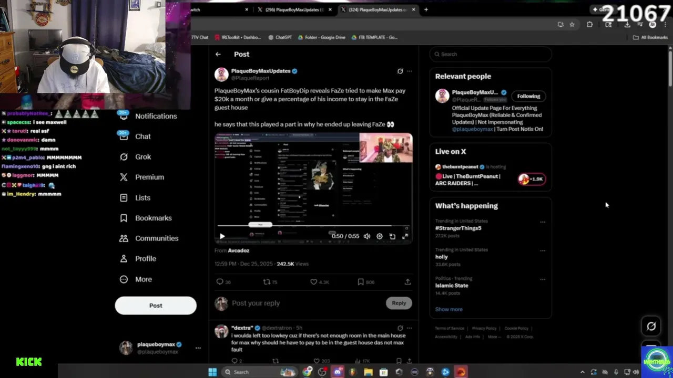Open video settings gear

(380, 236)
